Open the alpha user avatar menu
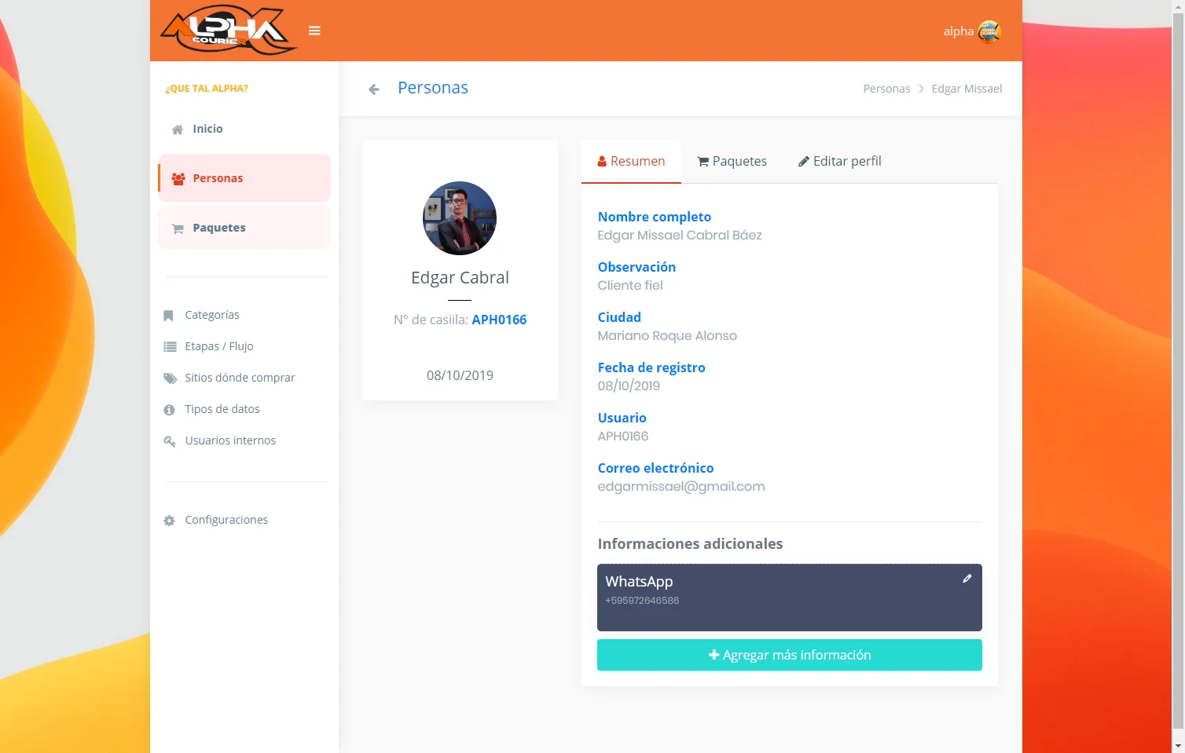Screen dimensions: 1185x753 pos(989,31)
